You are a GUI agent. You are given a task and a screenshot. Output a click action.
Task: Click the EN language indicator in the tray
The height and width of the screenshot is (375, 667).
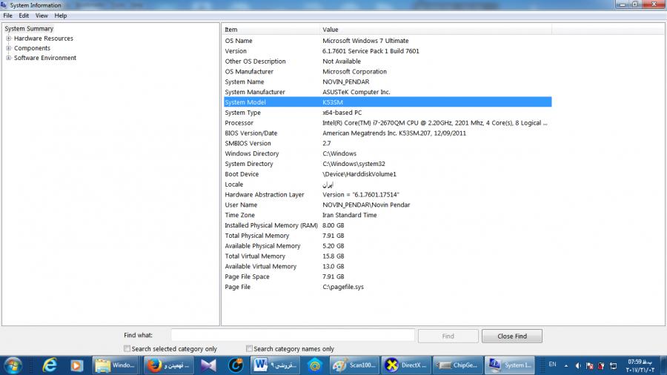click(x=552, y=365)
